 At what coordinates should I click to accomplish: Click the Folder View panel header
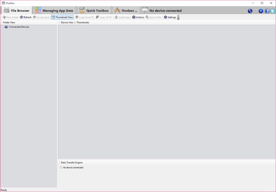click(9, 23)
